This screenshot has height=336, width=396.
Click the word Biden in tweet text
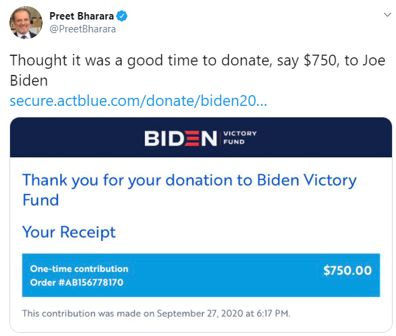[x=28, y=80]
